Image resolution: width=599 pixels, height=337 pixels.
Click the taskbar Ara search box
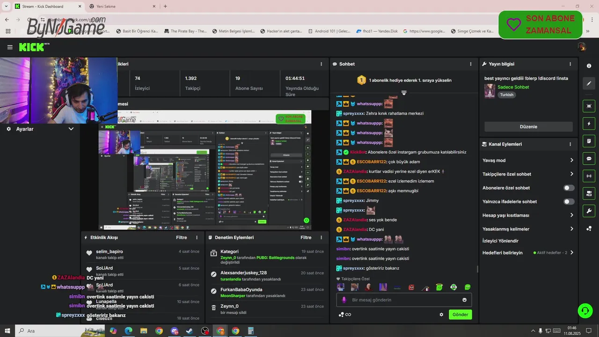[59, 331]
